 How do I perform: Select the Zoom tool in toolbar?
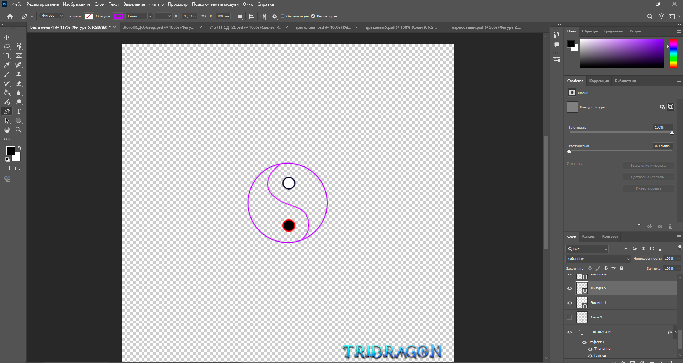(x=18, y=130)
